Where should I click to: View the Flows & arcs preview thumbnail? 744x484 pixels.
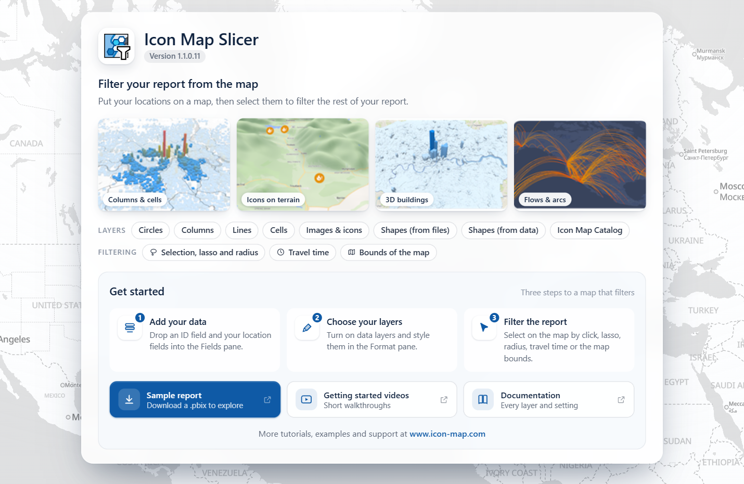pyautogui.click(x=580, y=164)
